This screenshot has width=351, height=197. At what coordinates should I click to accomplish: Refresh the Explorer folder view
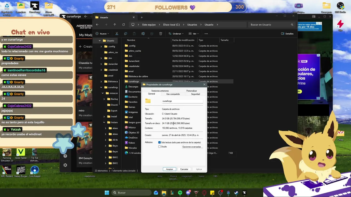123,25
